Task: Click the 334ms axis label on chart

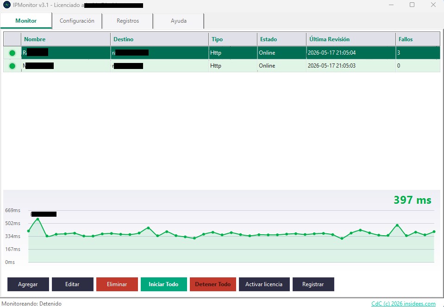Action: (x=13, y=236)
